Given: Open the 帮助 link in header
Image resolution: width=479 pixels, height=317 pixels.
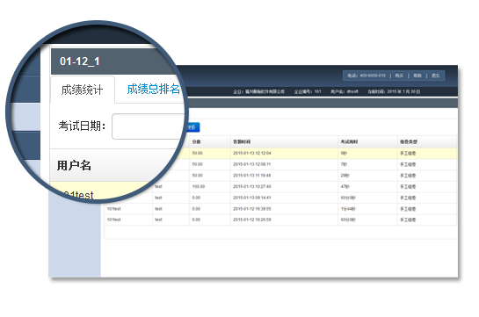Looking at the screenshot, I should tap(417, 76).
